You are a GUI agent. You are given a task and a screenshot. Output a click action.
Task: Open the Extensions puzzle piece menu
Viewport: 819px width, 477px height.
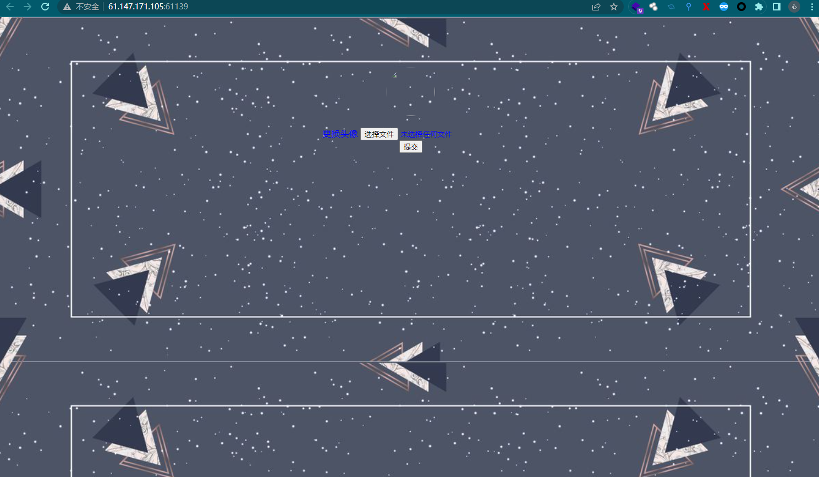[x=759, y=7]
